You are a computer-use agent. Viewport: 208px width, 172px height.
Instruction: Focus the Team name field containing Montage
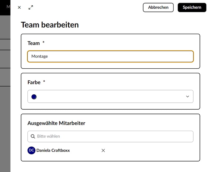click(x=111, y=57)
